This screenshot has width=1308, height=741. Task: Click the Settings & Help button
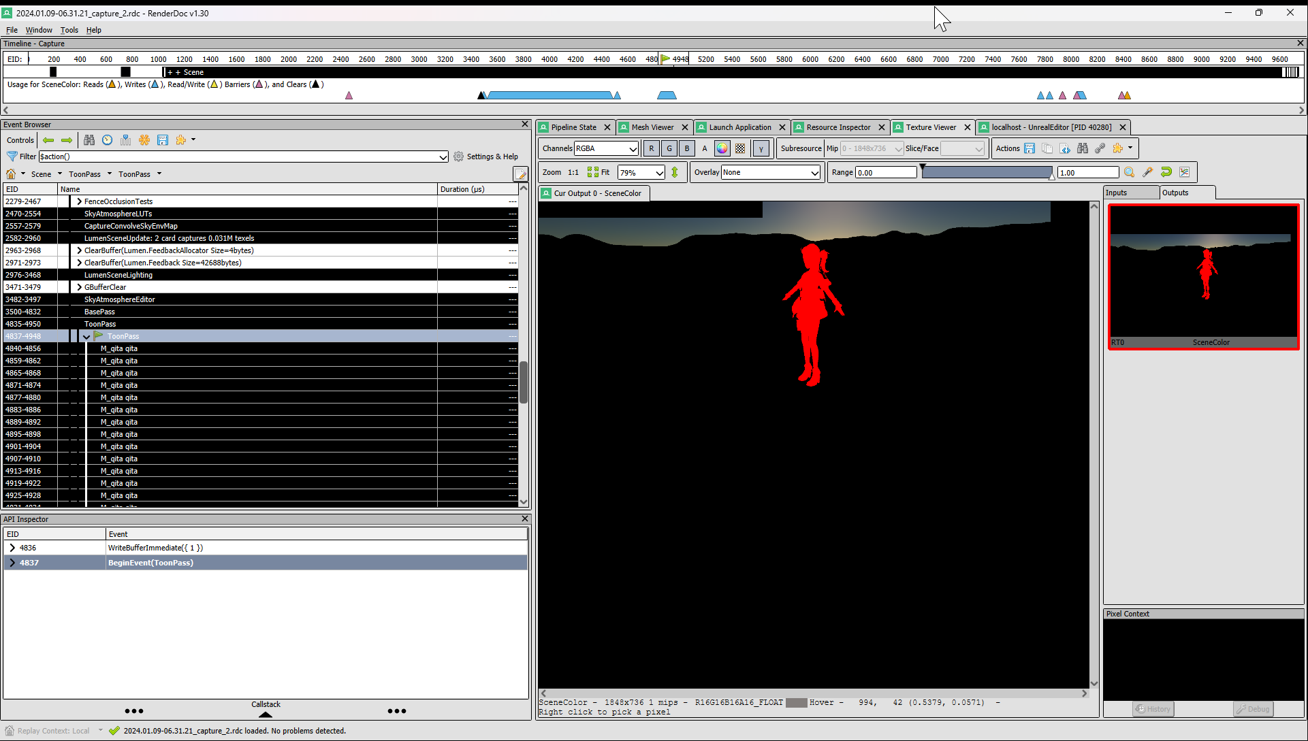pos(485,157)
